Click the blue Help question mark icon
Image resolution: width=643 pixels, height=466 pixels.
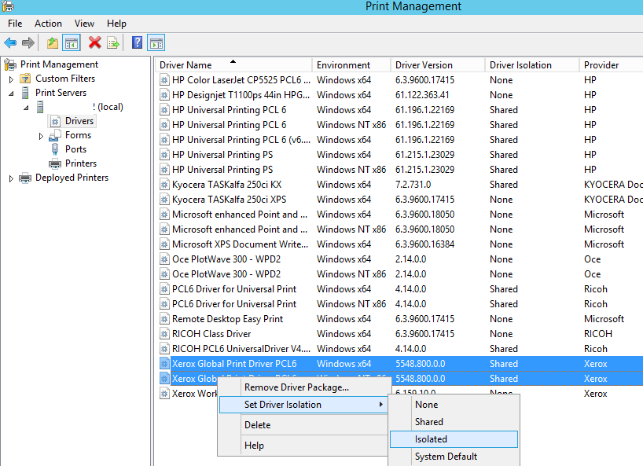(x=137, y=42)
